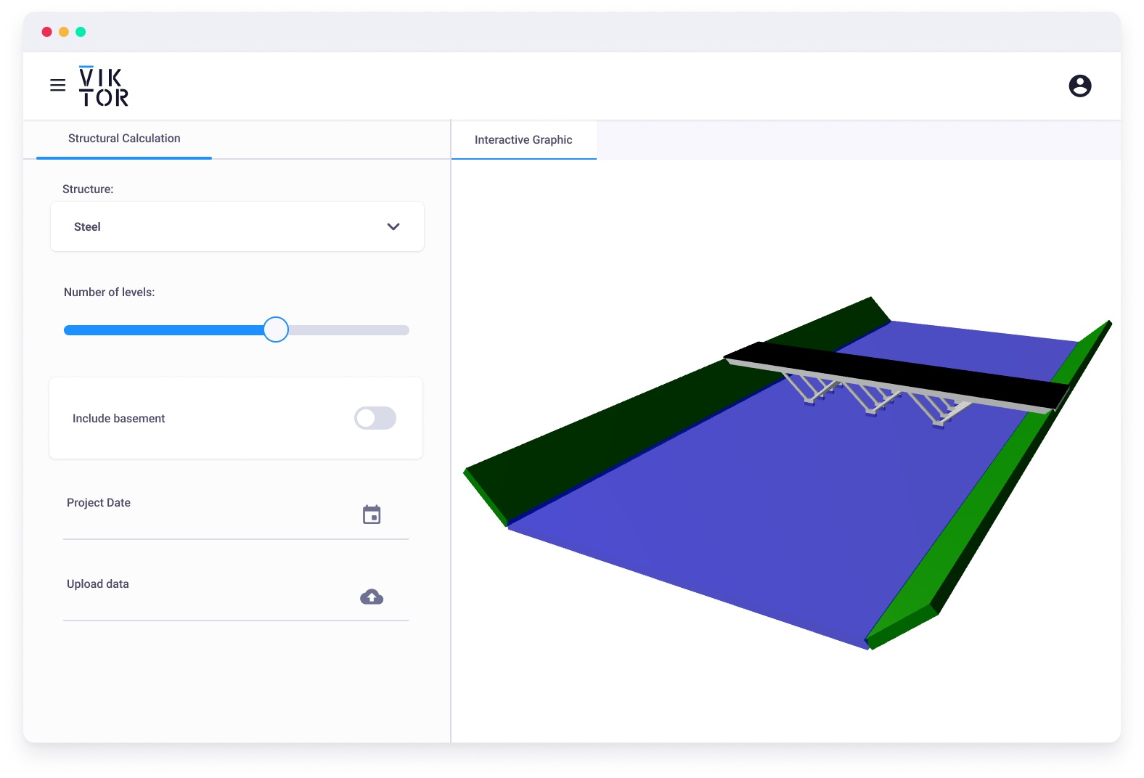1144x778 pixels.
Task: Click the red close window dot
Action: pos(47,32)
